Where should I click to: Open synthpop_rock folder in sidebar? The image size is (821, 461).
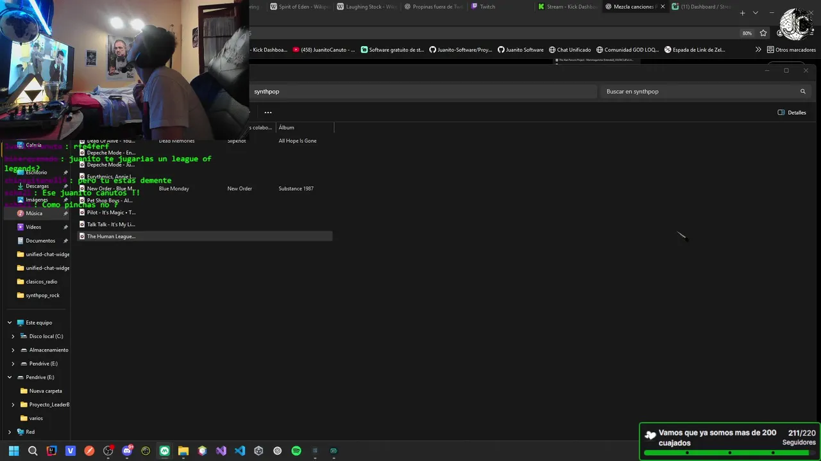click(x=42, y=295)
